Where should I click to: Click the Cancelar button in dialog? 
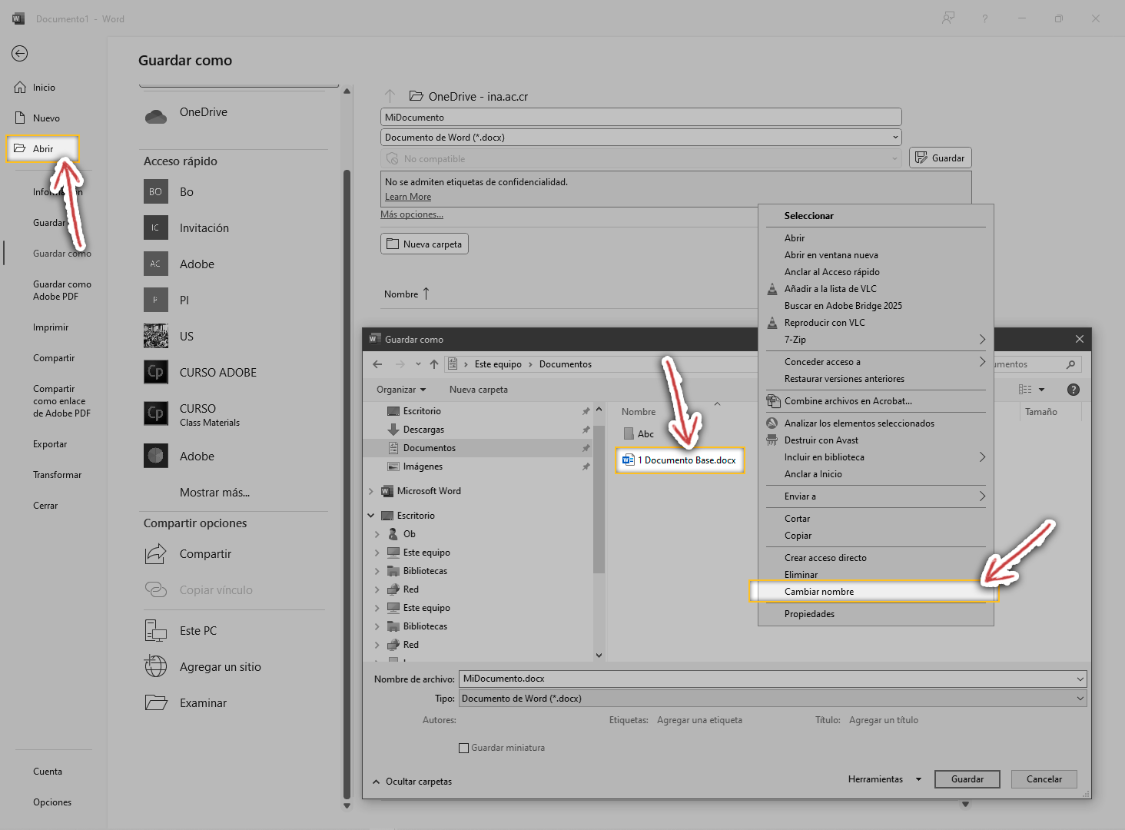point(1044,779)
